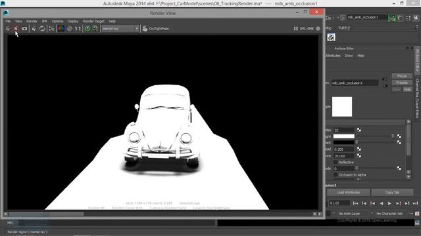
Task: Open the script editor icon at bottom right
Action: tap(417, 223)
